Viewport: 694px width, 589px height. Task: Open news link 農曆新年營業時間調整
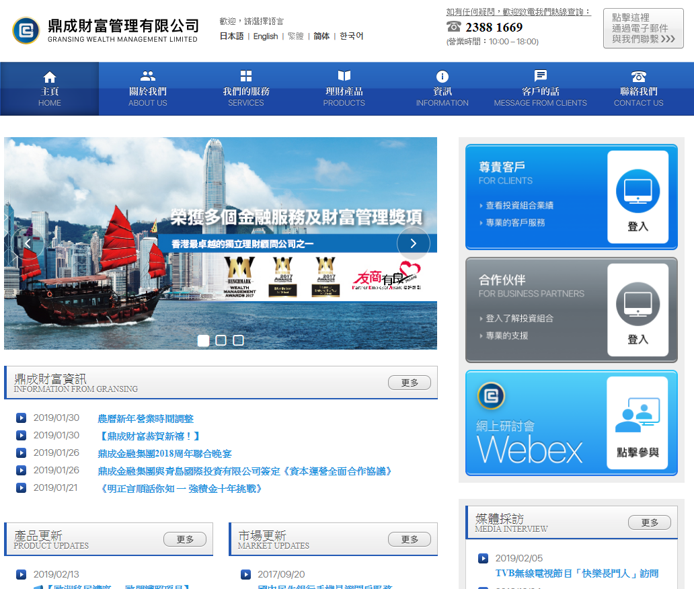pos(146,419)
